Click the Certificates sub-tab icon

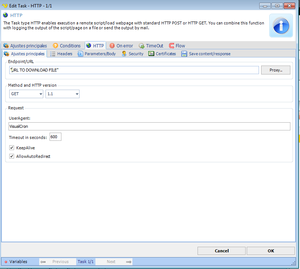tap(151, 54)
